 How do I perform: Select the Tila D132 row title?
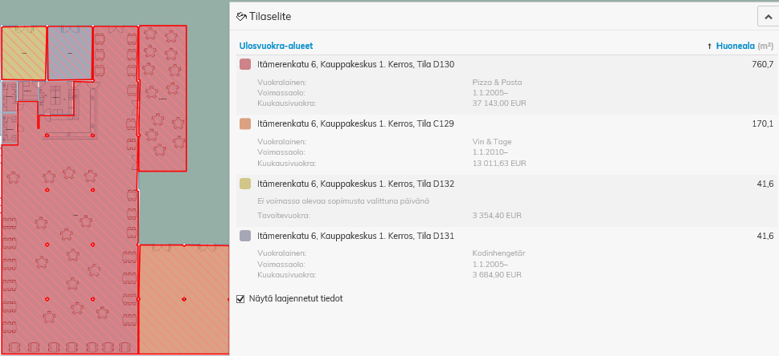pos(355,184)
